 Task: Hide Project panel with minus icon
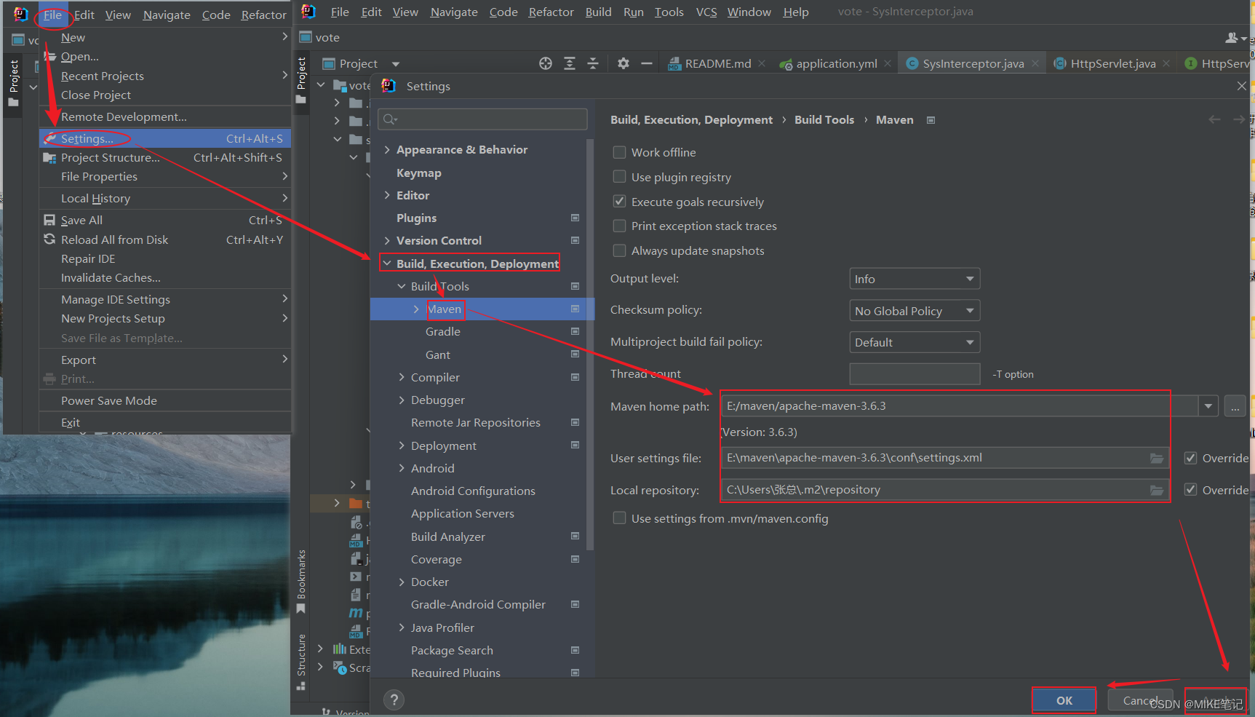(647, 63)
